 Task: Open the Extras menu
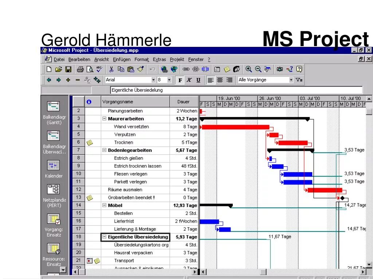tap(159, 60)
